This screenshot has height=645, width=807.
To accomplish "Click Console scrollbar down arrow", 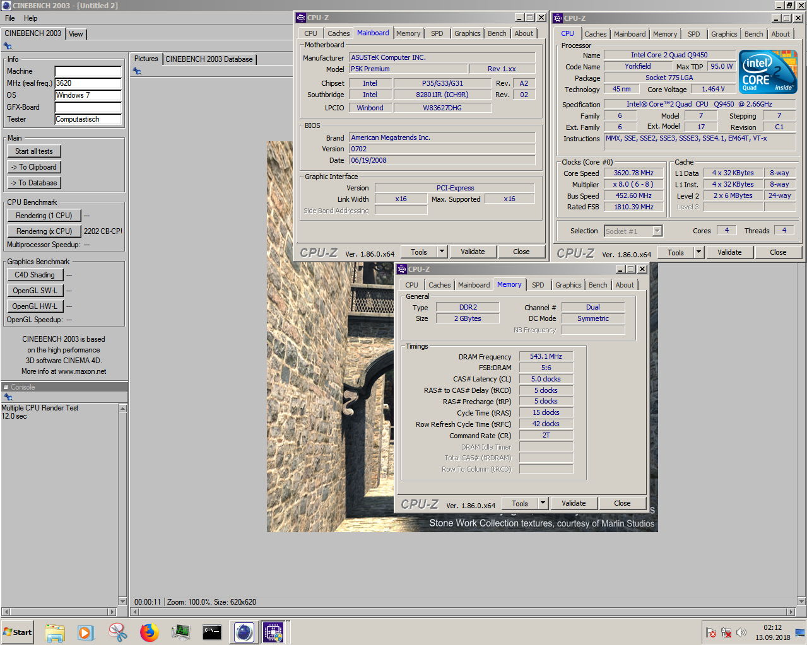I will point(122,602).
